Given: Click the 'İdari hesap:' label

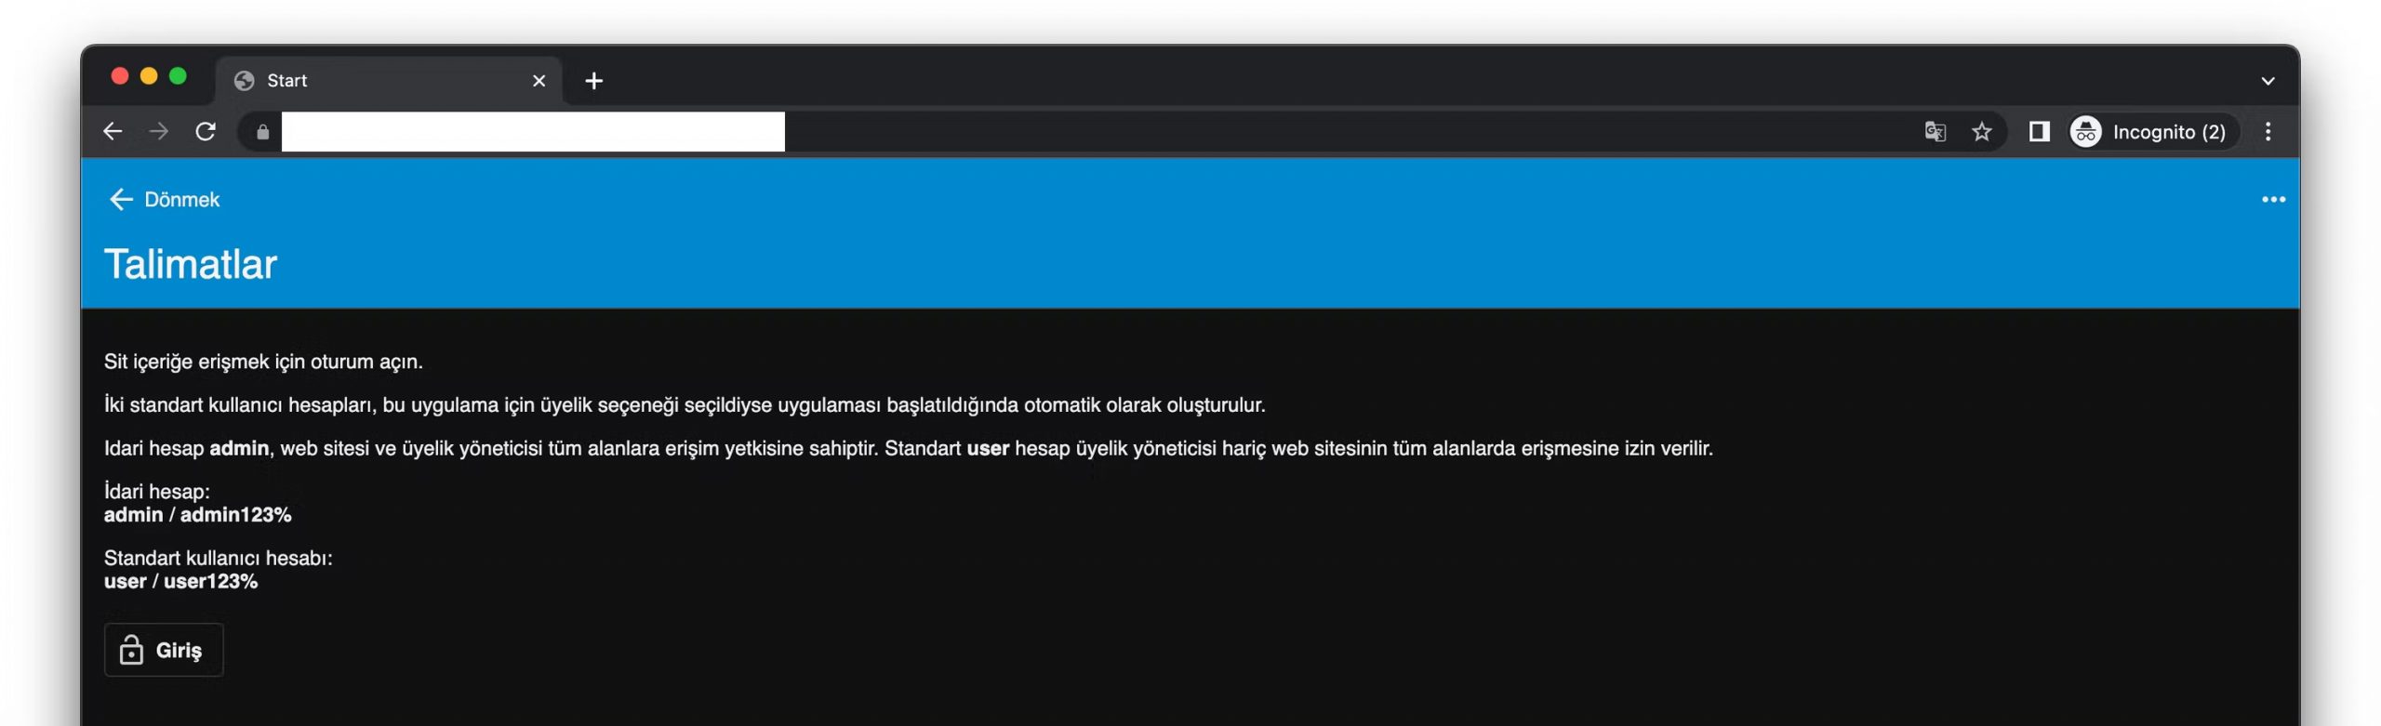Looking at the screenshot, I should (x=157, y=492).
